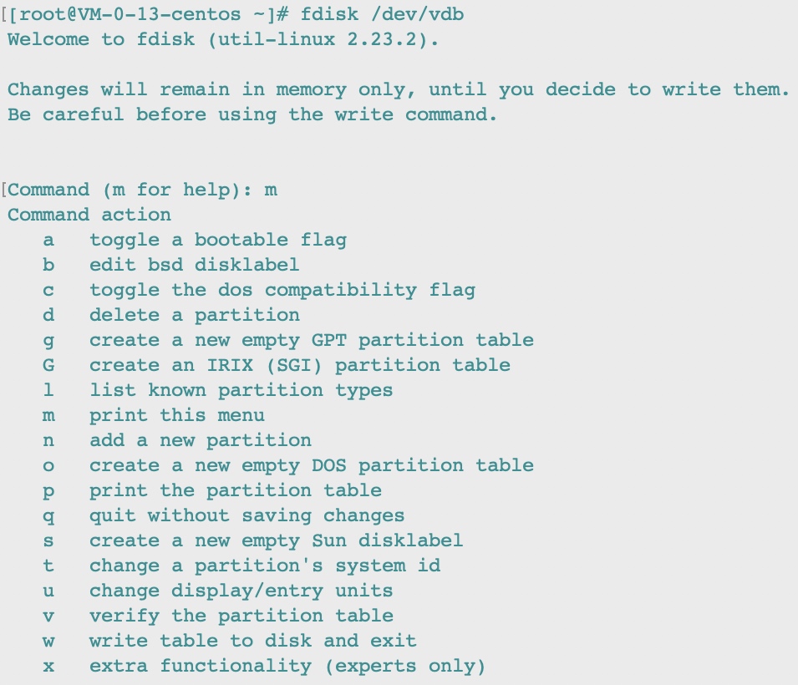
Task: Click the 'Command (m for help): m' prompt
Action: coord(143,190)
